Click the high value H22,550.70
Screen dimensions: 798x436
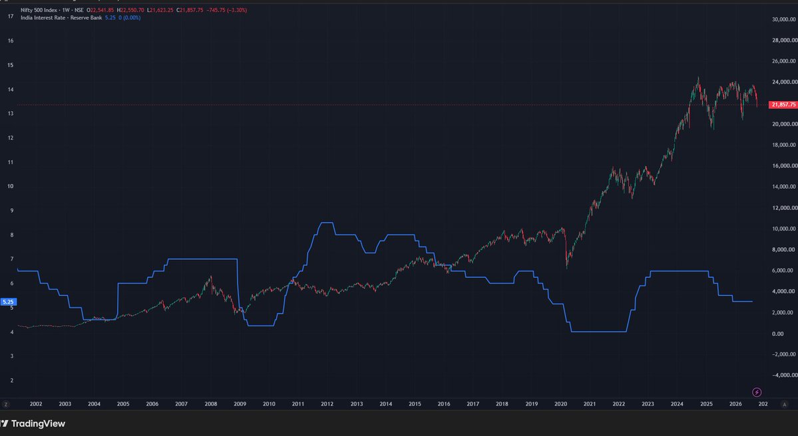130,10
